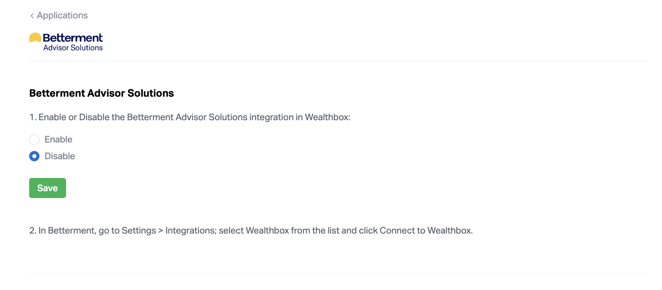Click the word Wealthbox in step 1
The height and width of the screenshot is (290, 662).
pos(327,117)
